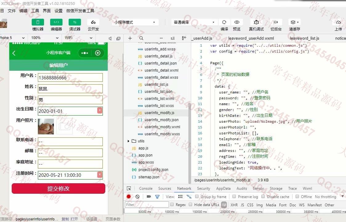
Task: Click the Upload (上传) cloud icon
Action: [338, 22]
